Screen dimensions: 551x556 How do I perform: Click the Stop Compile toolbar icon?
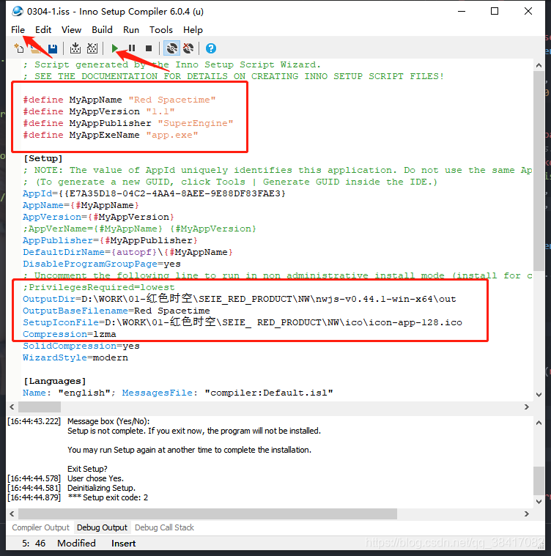pos(92,48)
